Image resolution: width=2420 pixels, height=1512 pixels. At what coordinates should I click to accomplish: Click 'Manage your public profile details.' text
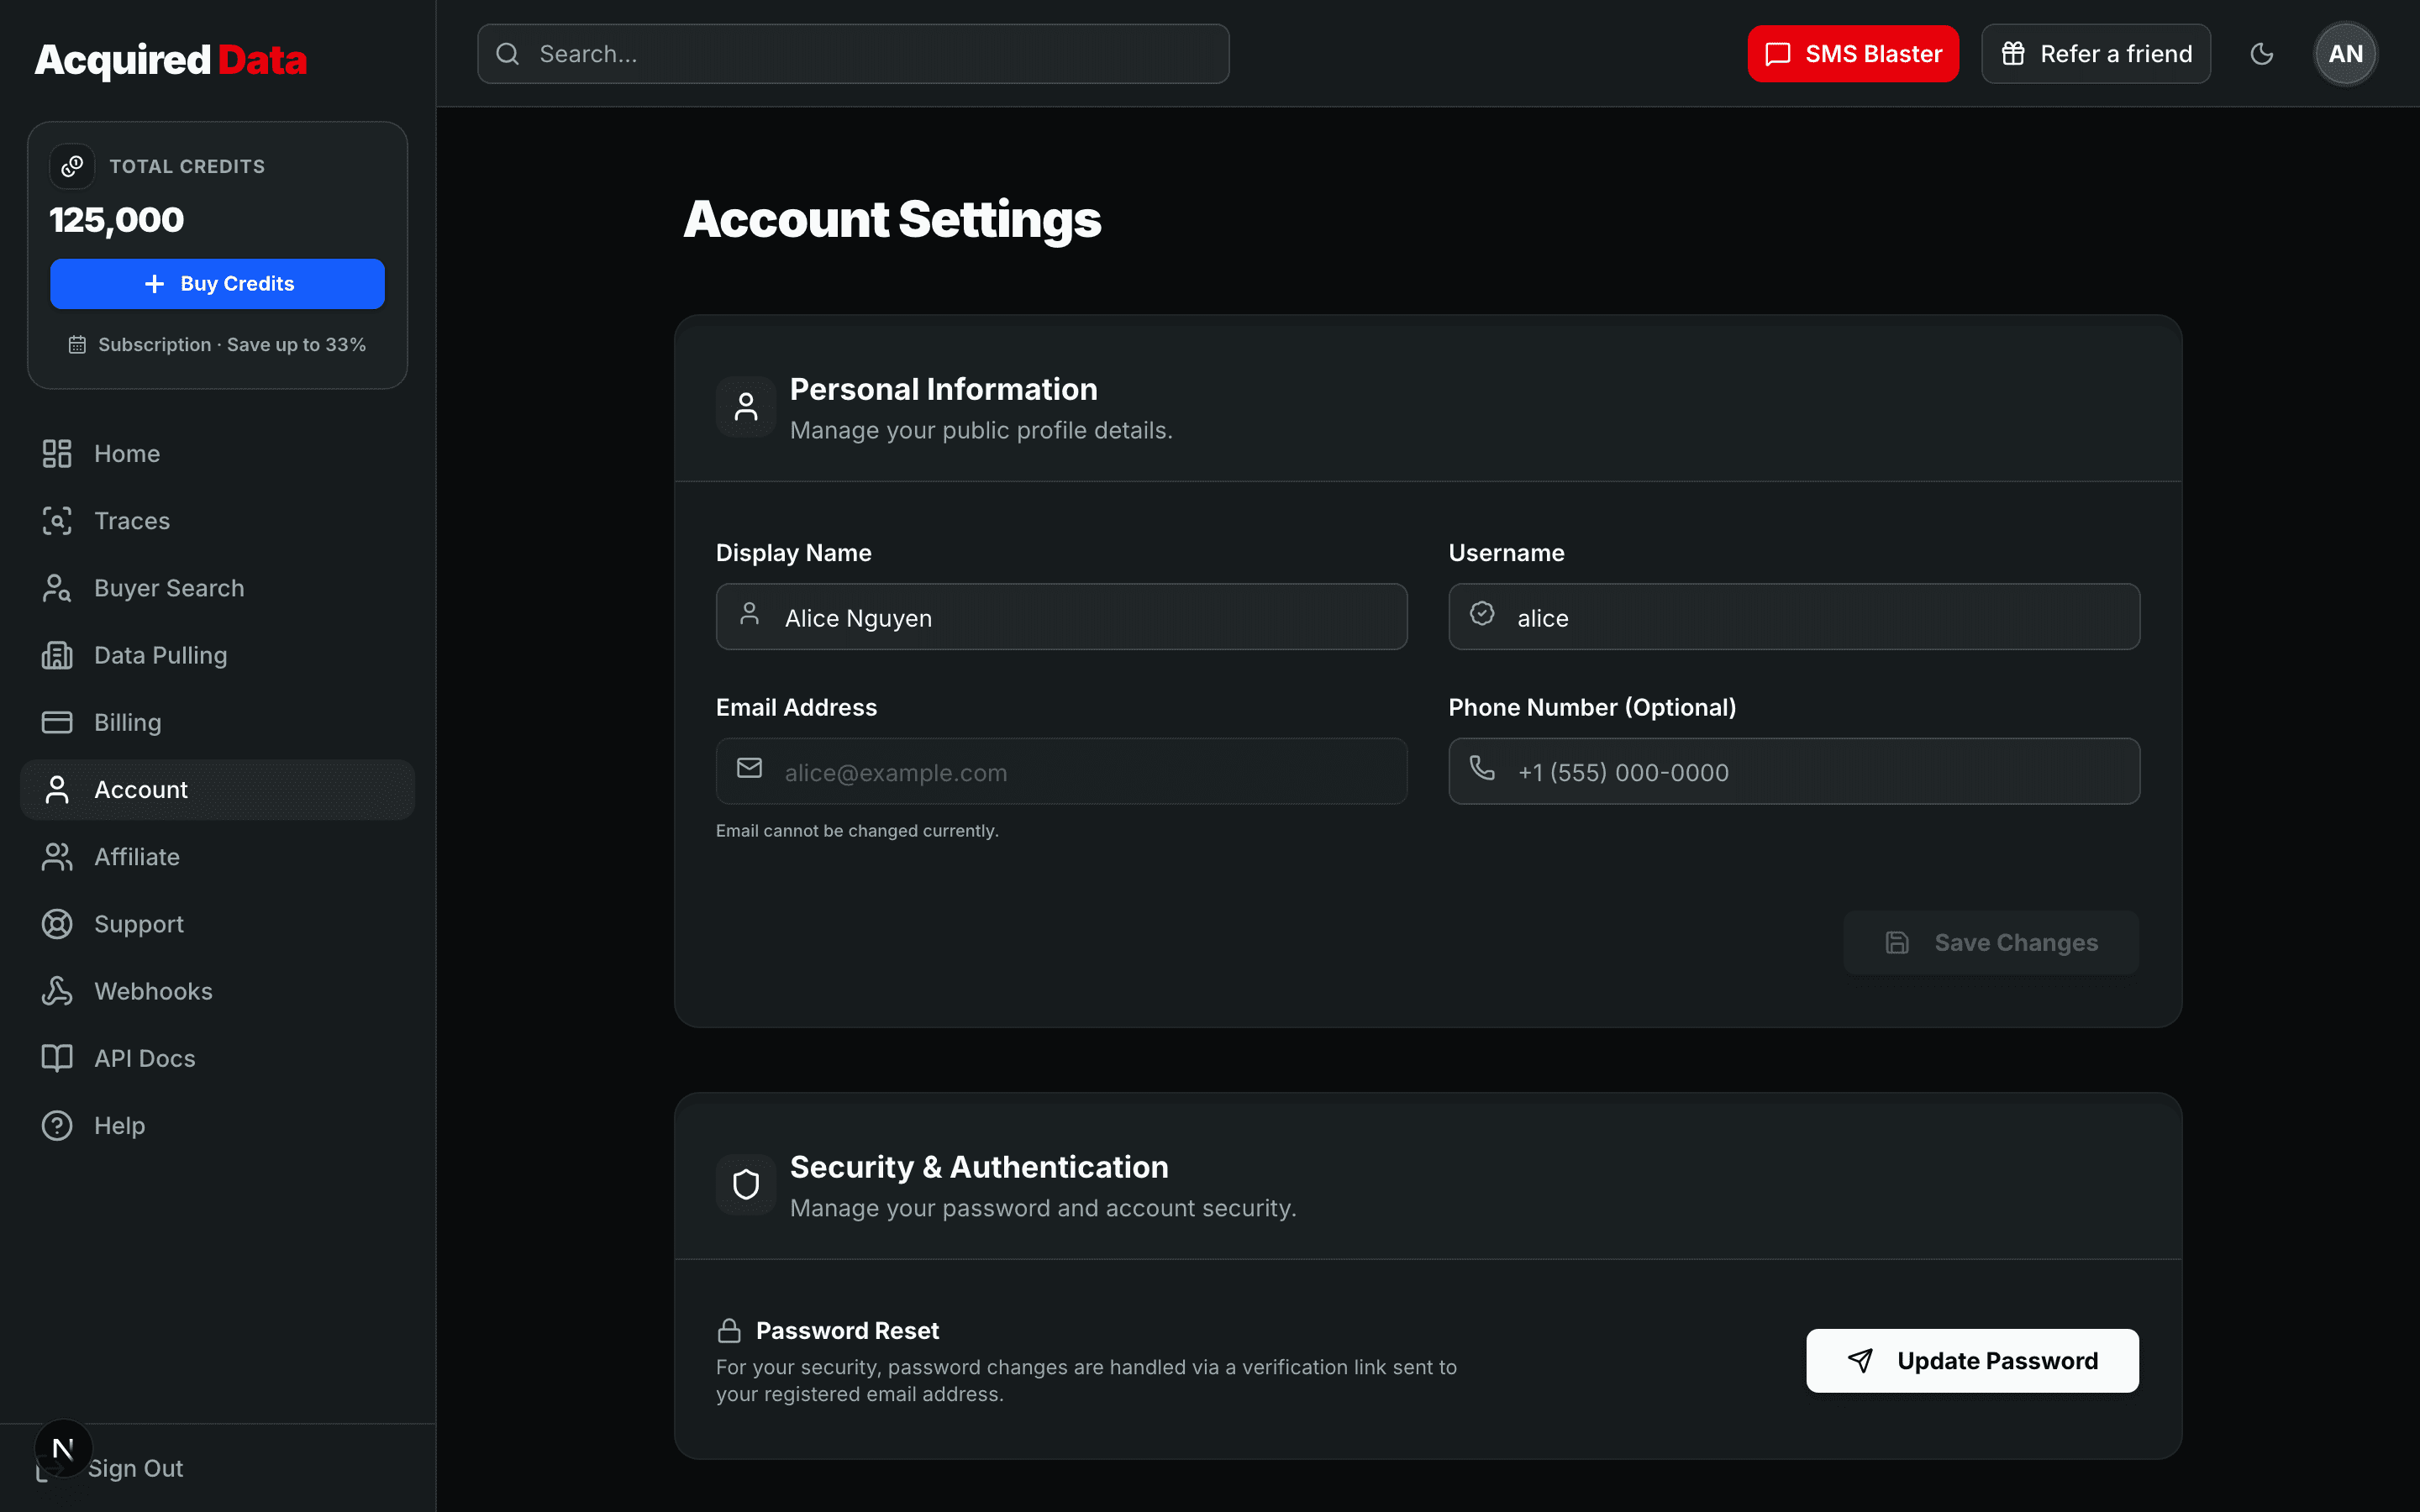pos(981,430)
